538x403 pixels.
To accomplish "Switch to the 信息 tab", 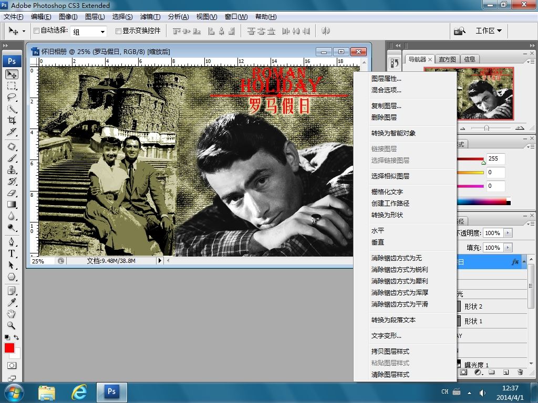I will coord(470,59).
